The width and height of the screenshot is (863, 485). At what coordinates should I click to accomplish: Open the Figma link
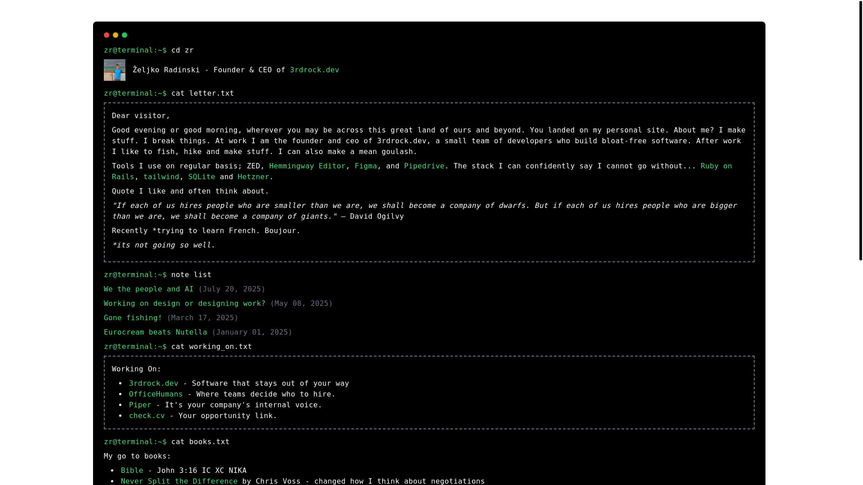click(366, 166)
